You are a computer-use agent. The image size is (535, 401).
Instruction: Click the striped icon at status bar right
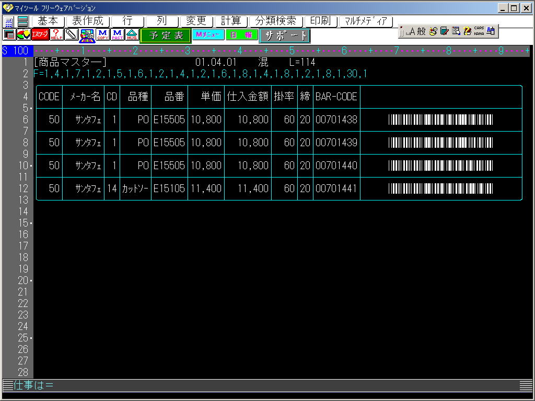coord(526,385)
